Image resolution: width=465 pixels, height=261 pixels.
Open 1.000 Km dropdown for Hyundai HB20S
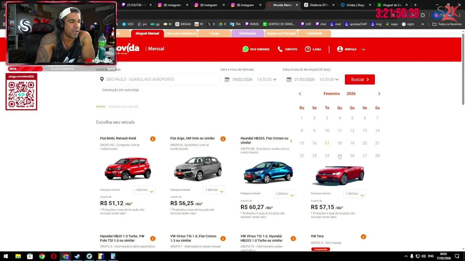[x=284, y=194]
